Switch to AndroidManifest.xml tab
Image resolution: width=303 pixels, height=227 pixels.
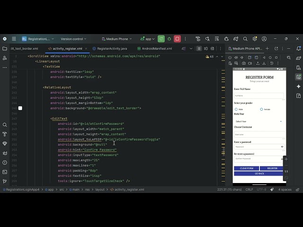point(155,48)
